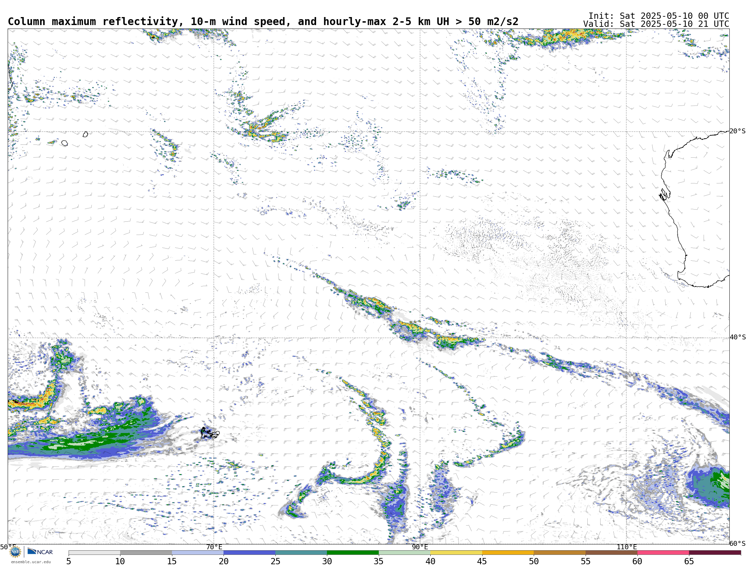Viewport: 752px width, 566px height.
Task: Select the dark gray 10-15 colorbar swatch
Action: coord(146,553)
